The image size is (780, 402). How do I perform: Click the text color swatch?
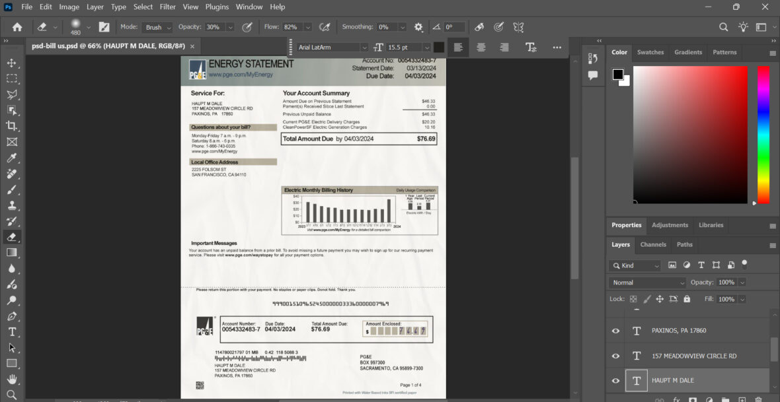439,48
